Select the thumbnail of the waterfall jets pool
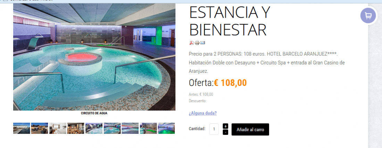This screenshot has width=382, height=148. (94, 128)
